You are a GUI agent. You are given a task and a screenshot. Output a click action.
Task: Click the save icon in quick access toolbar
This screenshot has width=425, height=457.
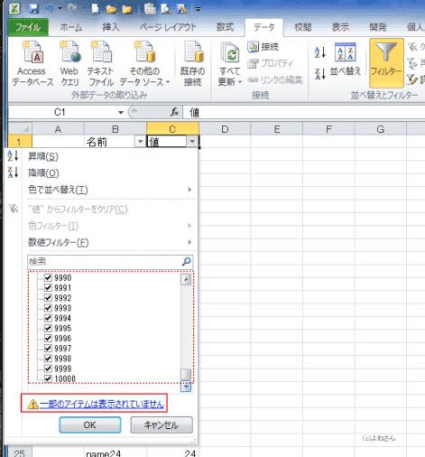pyautogui.click(x=33, y=9)
